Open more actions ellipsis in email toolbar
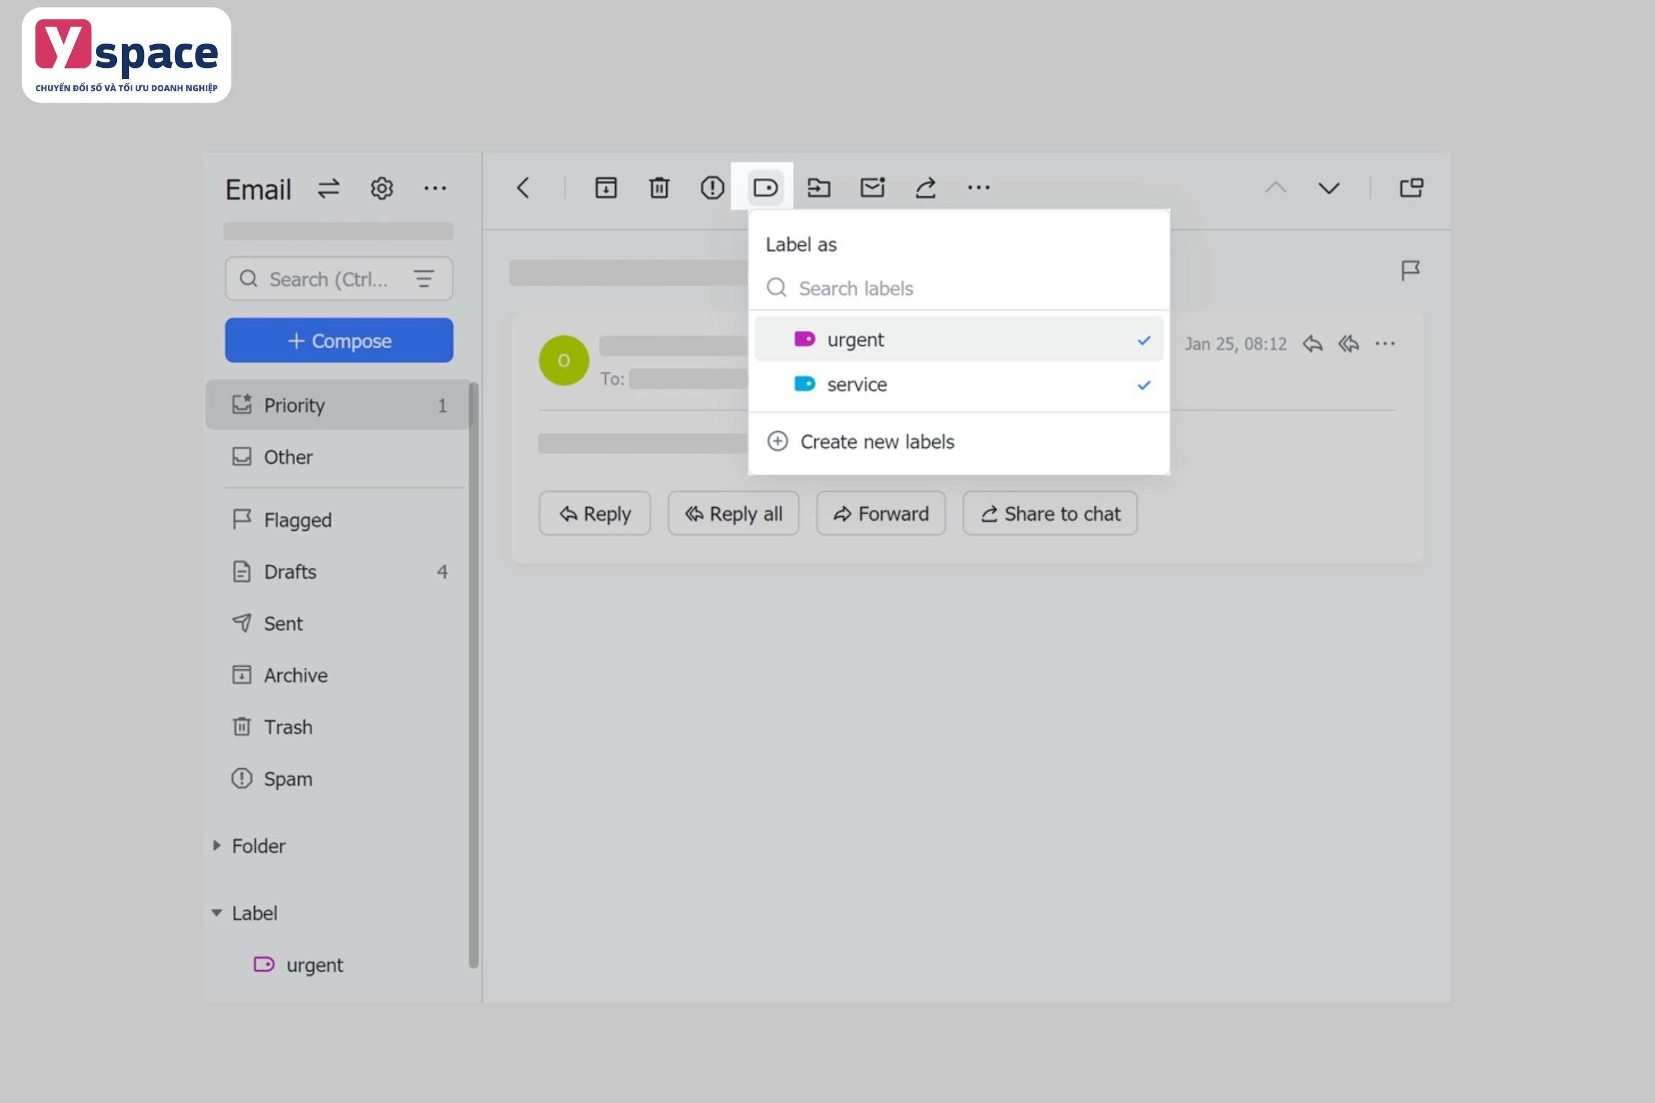Viewport: 1655px width, 1103px height. 979,188
